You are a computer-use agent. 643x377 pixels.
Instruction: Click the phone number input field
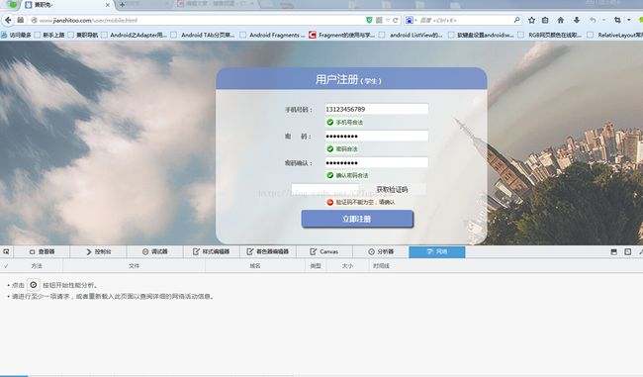(377, 109)
